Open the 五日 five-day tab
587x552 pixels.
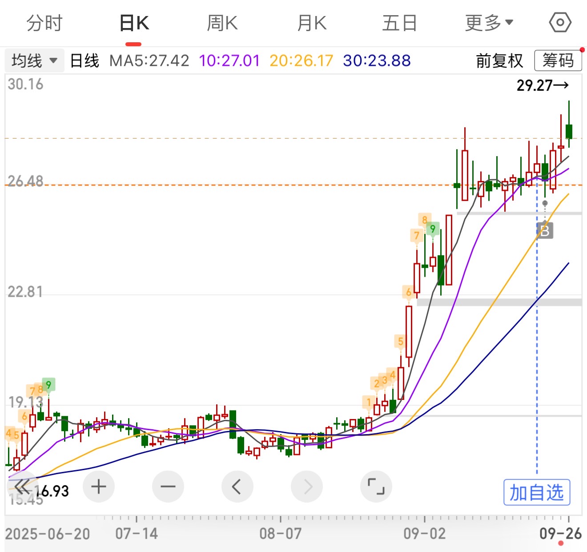(399, 23)
